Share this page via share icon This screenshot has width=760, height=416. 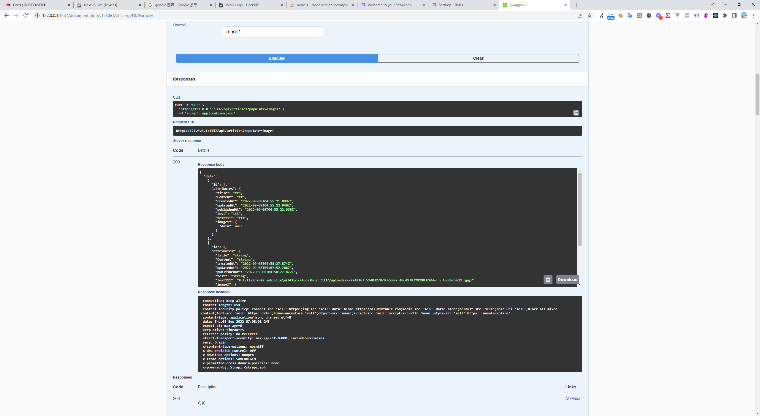pyautogui.click(x=580, y=15)
